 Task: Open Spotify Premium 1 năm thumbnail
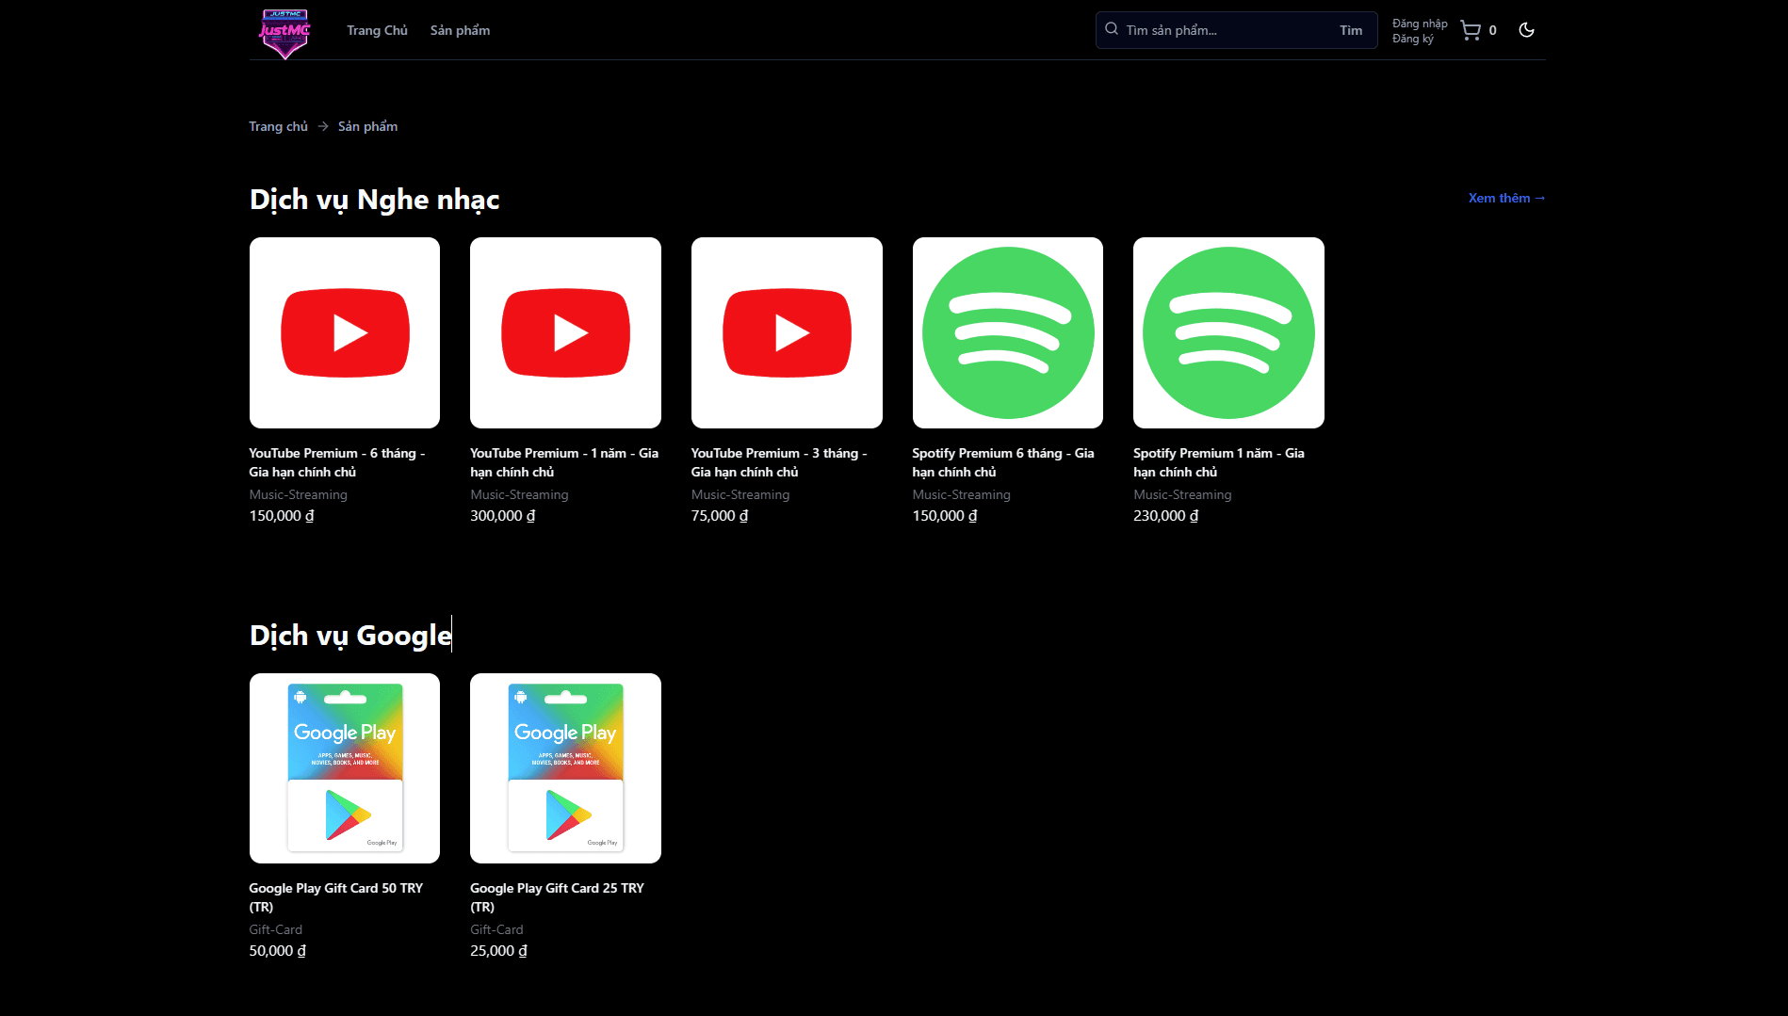point(1228,332)
